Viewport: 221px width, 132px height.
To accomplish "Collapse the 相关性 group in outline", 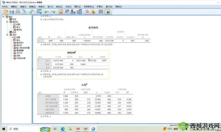I will click(7, 22).
